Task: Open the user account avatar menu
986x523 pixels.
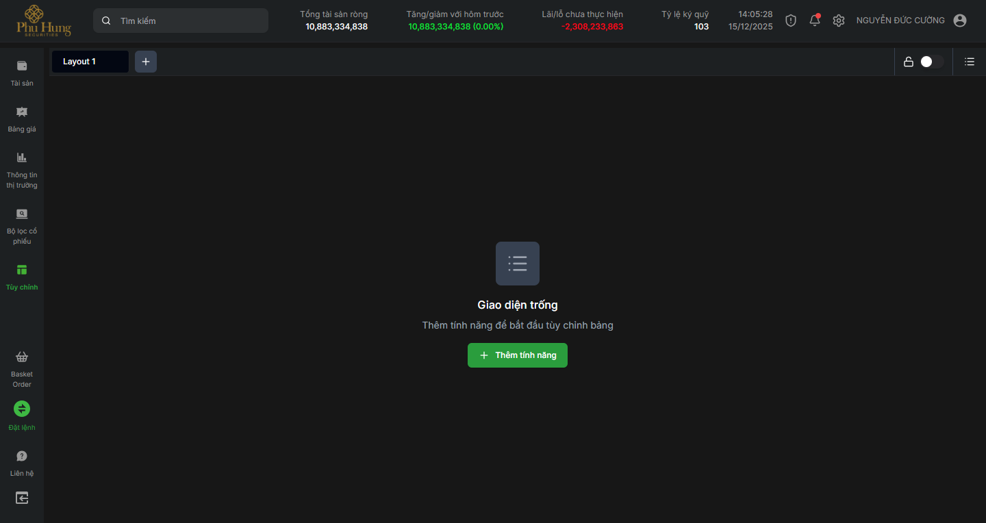Action: click(960, 21)
